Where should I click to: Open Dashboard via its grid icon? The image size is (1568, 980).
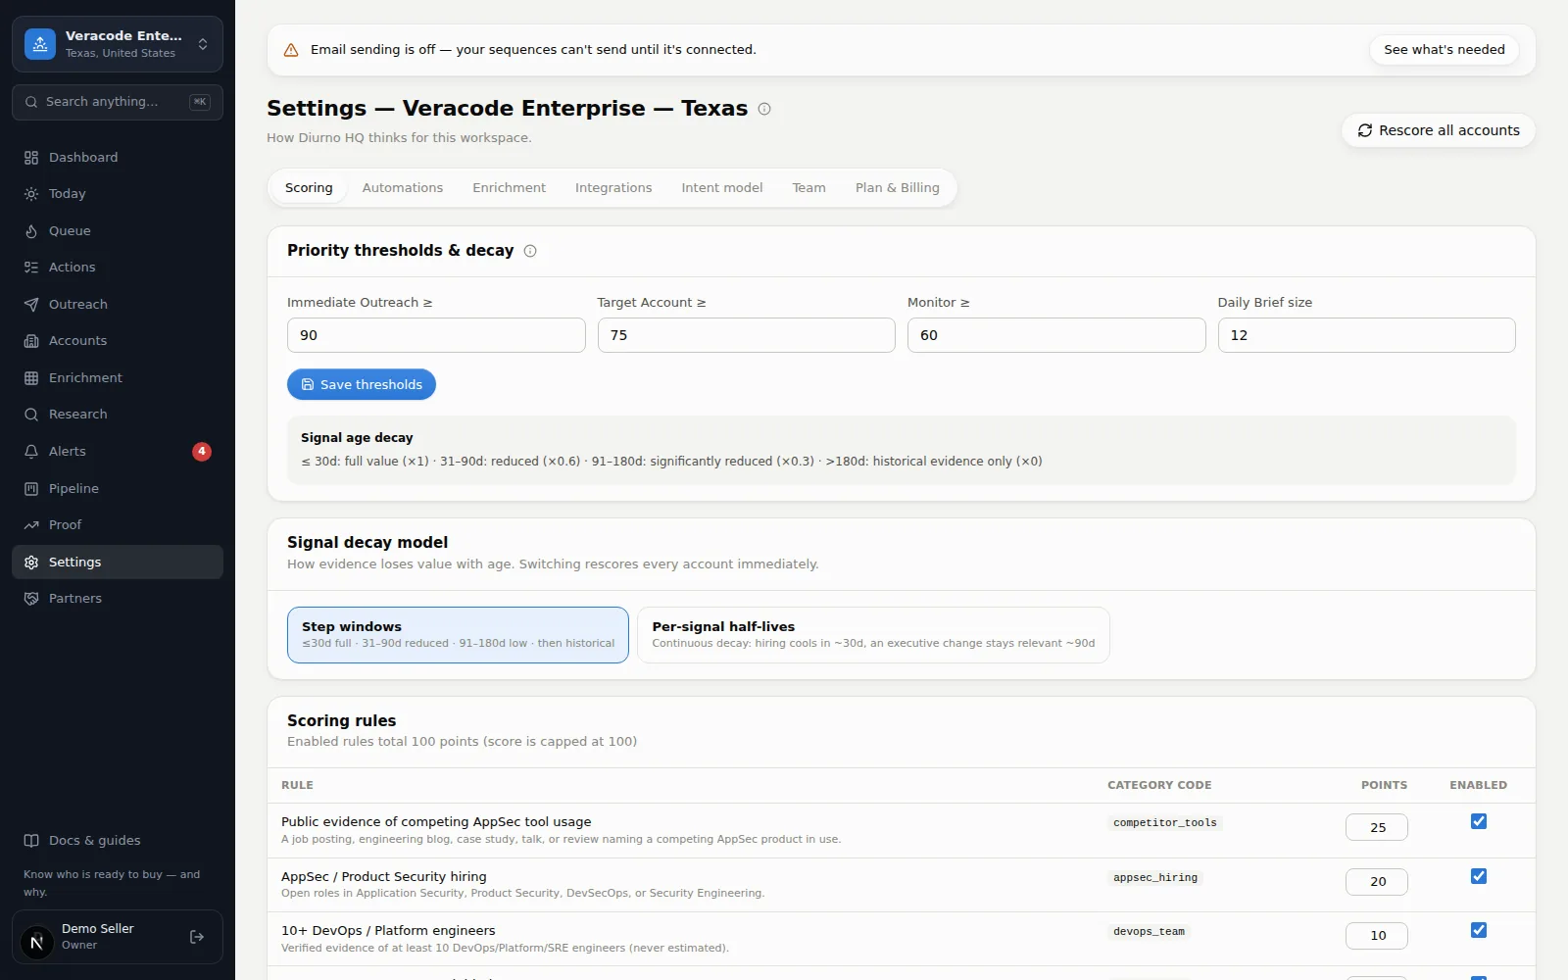31,158
